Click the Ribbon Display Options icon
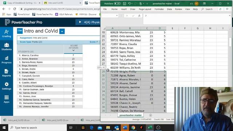The height and width of the screenshot is (131, 233). (x=204, y=3)
